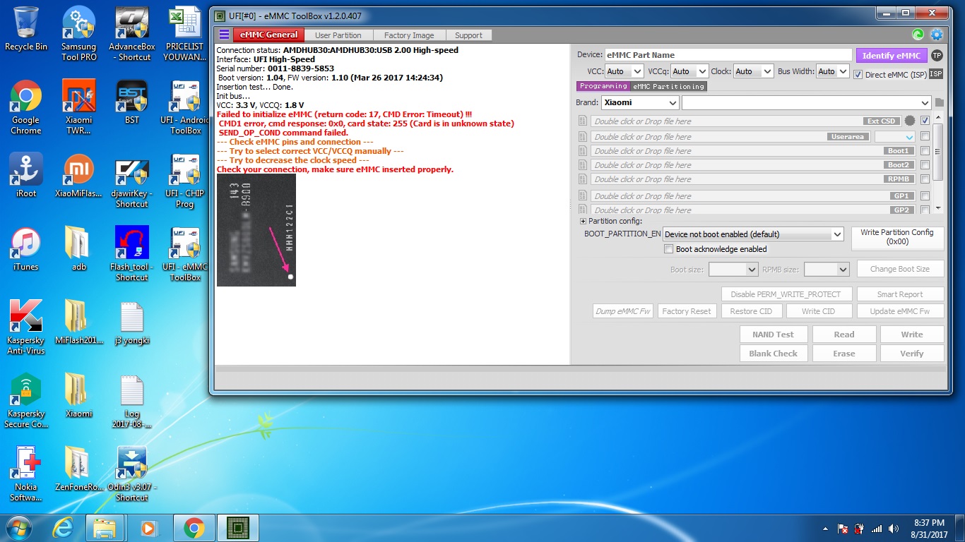This screenshot has height=542, width=965.
Task: Click the Windows Start button
Action: point(17,527)
